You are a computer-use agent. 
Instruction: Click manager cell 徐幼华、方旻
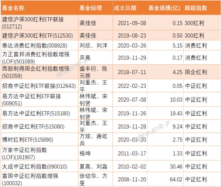(x=95, y=179)
